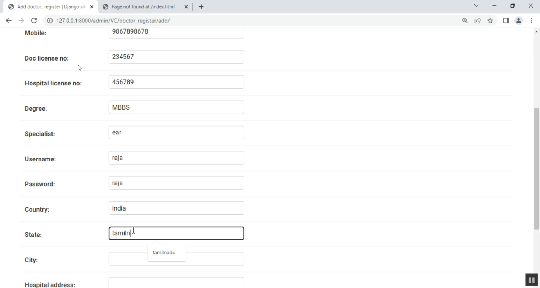540x288 pixels.
Task: Click the pause button in bottom corner
Action: [x=531, y=280]
